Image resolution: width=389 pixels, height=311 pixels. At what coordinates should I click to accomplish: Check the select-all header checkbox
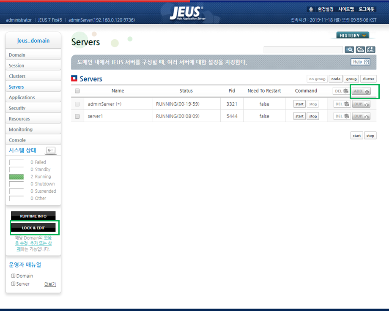pyautogui.click(x=77, y=91)
